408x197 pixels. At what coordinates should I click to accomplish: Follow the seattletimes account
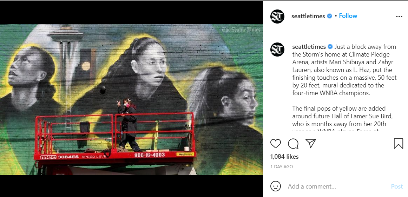coord(348,16)
